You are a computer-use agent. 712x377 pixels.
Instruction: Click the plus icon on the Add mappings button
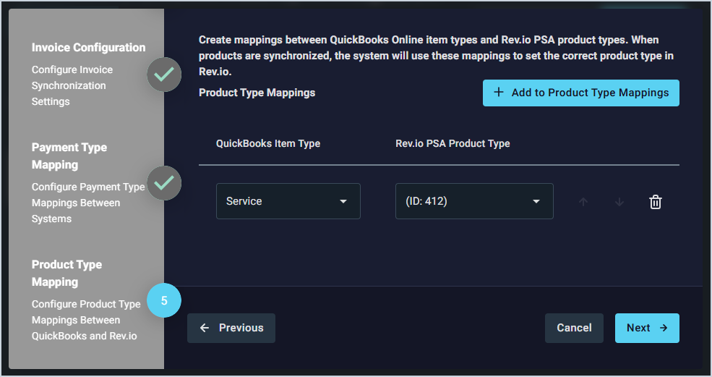499,93
